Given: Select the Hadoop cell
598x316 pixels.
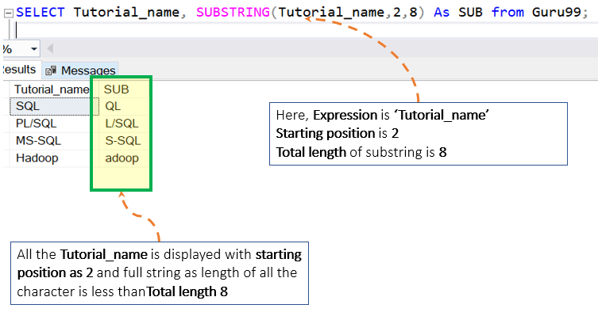Looking at the screenshot, I should click(54, 158).
